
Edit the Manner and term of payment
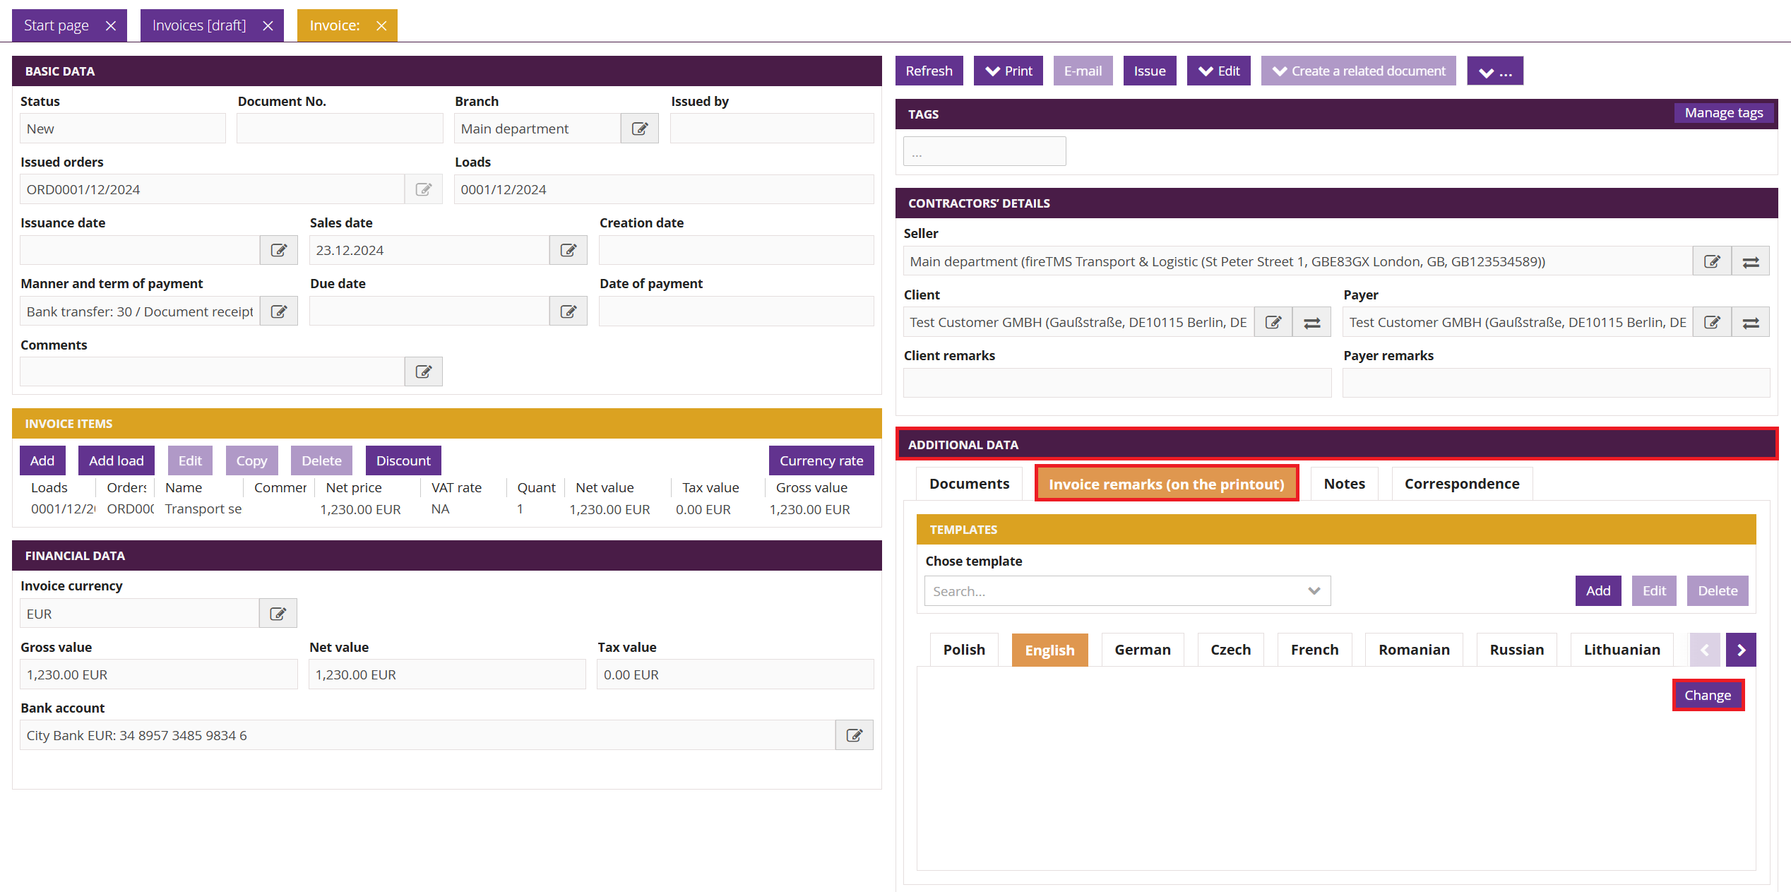click(278, 311)
